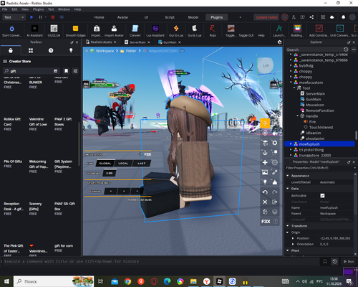Expand the tri pistol thing model

[291, 150]
